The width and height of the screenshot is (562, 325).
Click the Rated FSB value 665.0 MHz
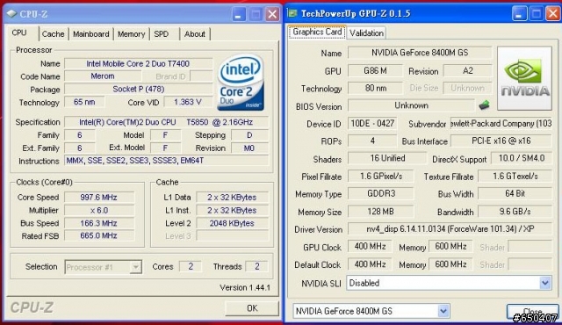99,235
